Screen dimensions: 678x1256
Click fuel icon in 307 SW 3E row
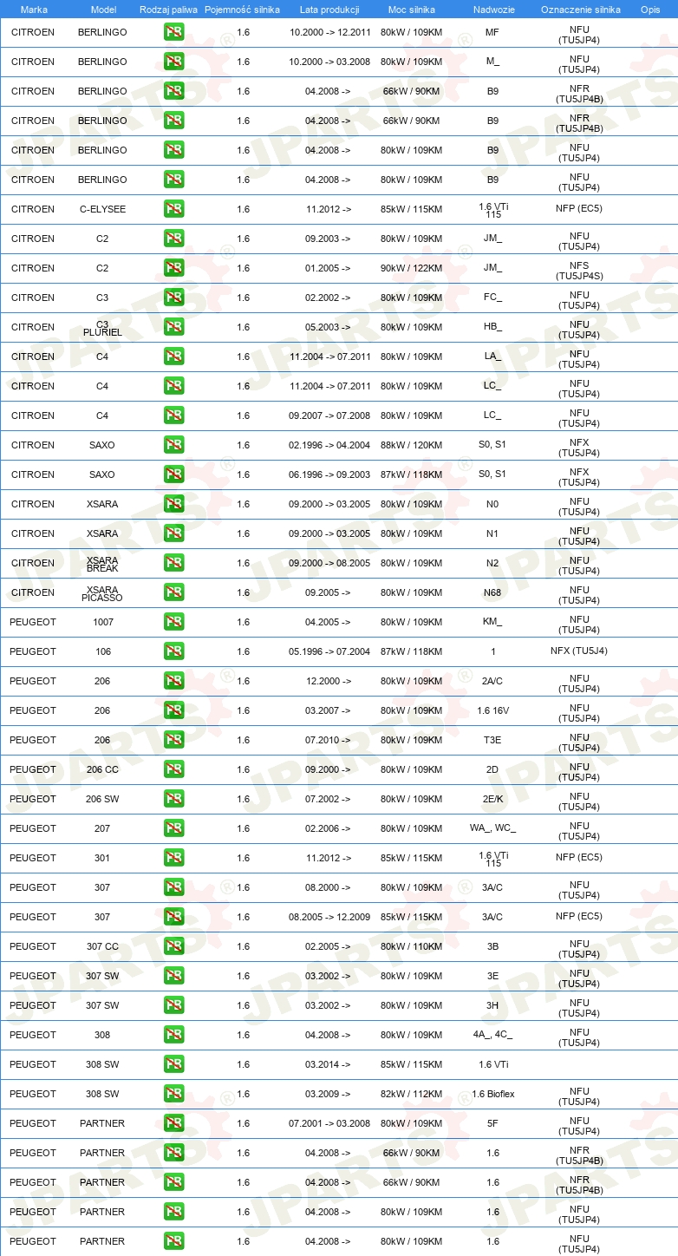click(173, 976)
